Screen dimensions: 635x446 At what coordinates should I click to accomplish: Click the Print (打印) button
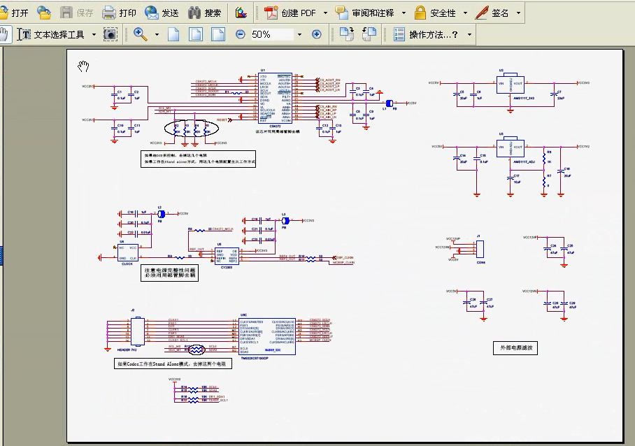click(x=119, y=13)
